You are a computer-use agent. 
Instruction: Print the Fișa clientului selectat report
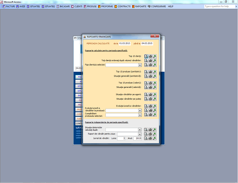[150, 65]
